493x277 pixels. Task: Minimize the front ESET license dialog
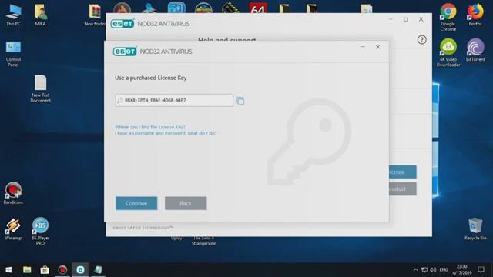[362, 47]
